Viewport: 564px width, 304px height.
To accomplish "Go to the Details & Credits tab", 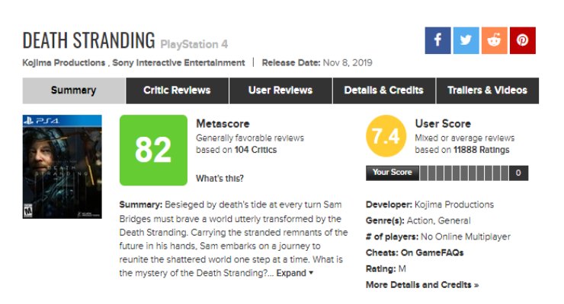I will 383,90.
